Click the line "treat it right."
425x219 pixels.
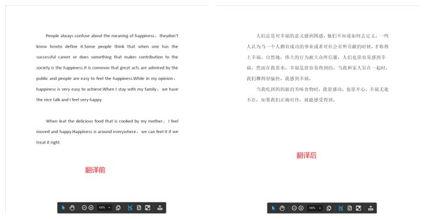(48, 142)
